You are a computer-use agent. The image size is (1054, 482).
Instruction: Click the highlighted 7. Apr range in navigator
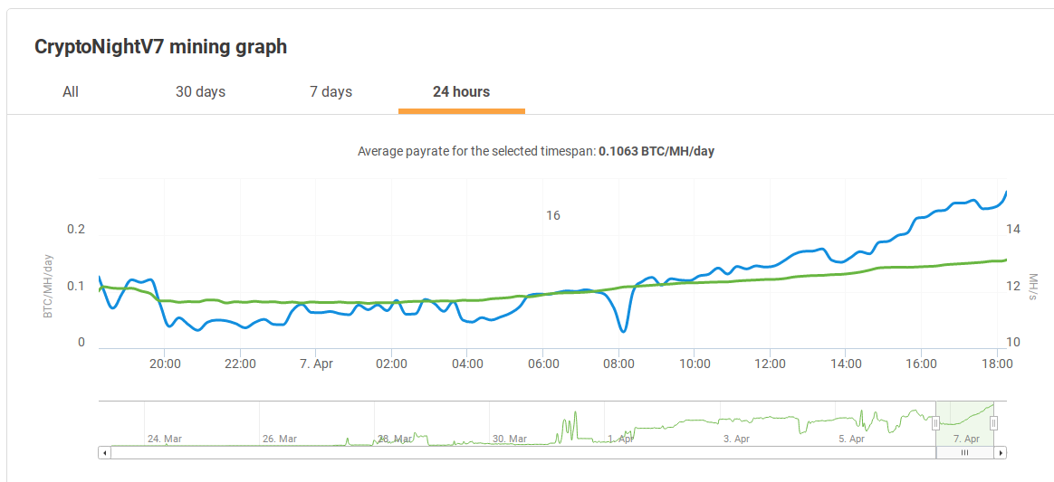coord(964,423)
